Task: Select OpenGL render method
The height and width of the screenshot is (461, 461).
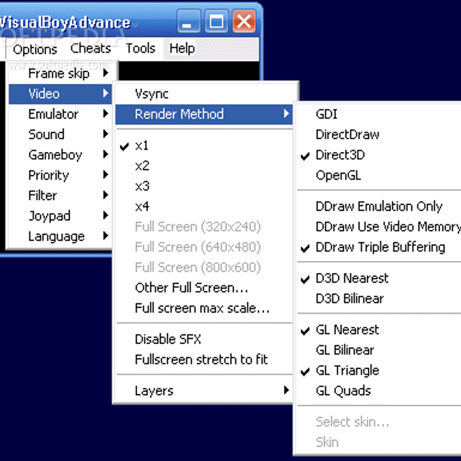Action: click(x=379, y=175)
